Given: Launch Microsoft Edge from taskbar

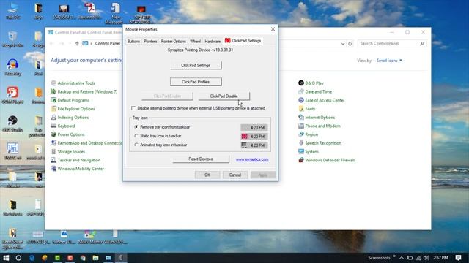Looking at the screenshot, I should coord(32,258).
